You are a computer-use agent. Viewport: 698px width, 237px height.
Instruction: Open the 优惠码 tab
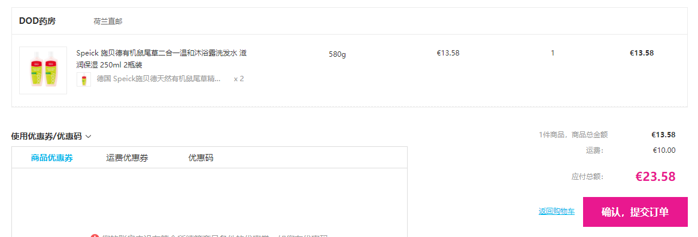[201, 158]
